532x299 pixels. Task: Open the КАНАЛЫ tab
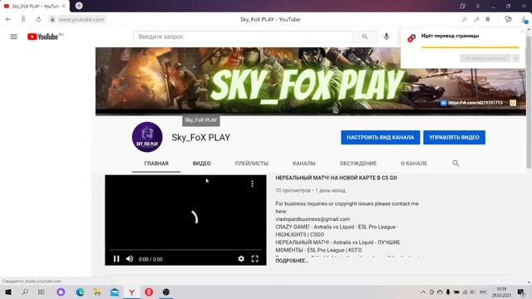tap(304, 164)
